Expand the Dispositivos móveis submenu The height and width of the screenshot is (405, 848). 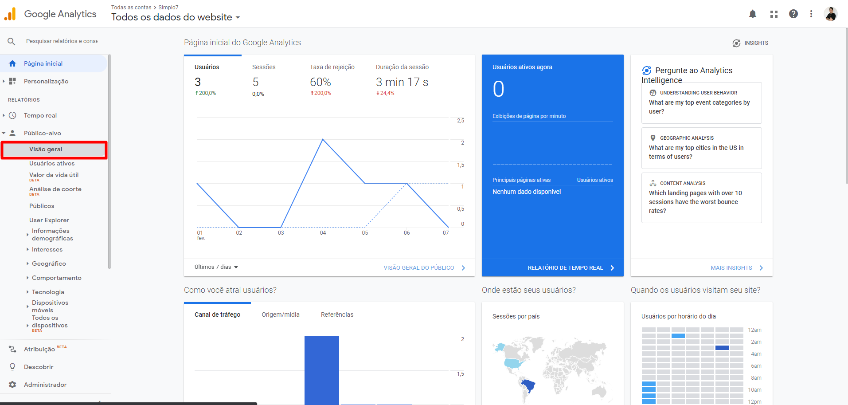(27, 307)
